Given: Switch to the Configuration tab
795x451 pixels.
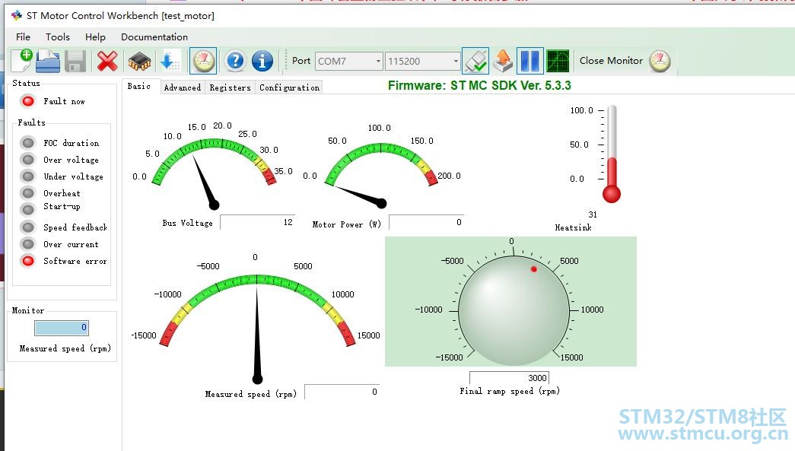Looking at the screenshot, I should point(290,87).
